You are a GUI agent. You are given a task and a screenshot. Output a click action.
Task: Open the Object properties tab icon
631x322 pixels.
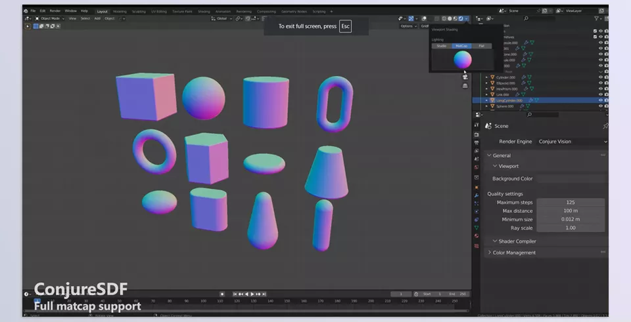coord(477,187)
